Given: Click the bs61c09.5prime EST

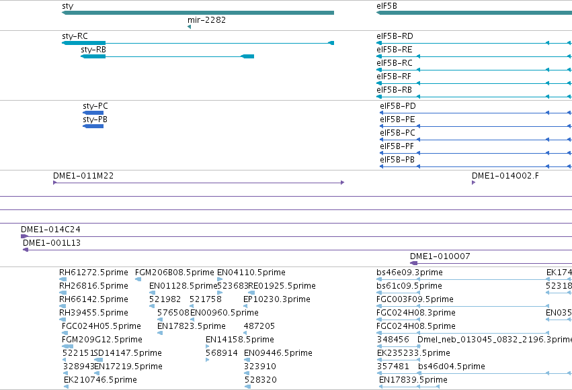Looking at the screenshot, I should [398, 293].
